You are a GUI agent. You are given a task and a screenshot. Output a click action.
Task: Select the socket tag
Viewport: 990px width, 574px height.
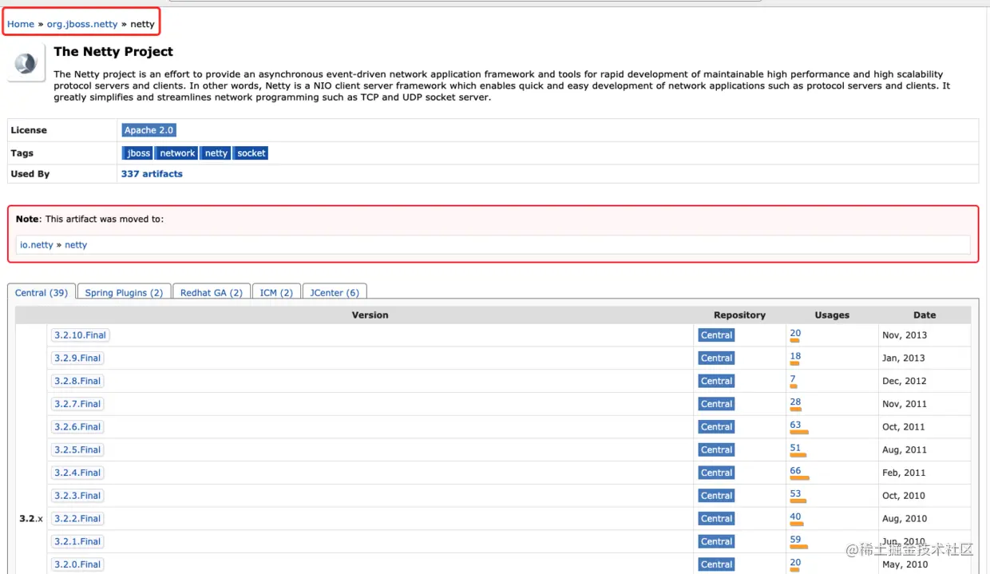[x=251, y=153]
